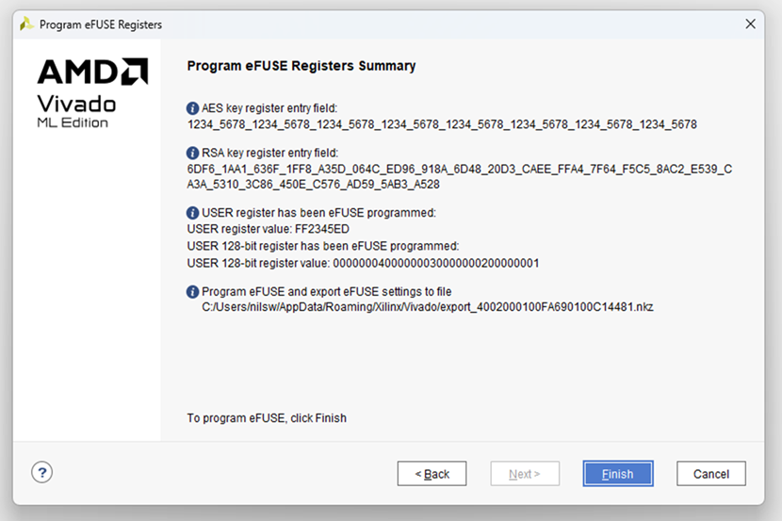
Task: Click the info icon beside export eFUSE settings
Action: [193, 292]
